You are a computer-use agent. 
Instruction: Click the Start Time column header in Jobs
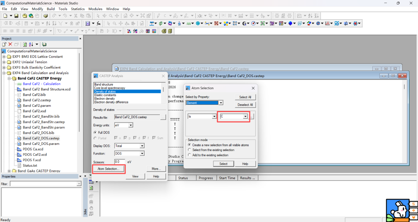(227, 178)
